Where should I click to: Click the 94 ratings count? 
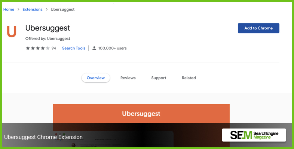[x=54, y=48]
